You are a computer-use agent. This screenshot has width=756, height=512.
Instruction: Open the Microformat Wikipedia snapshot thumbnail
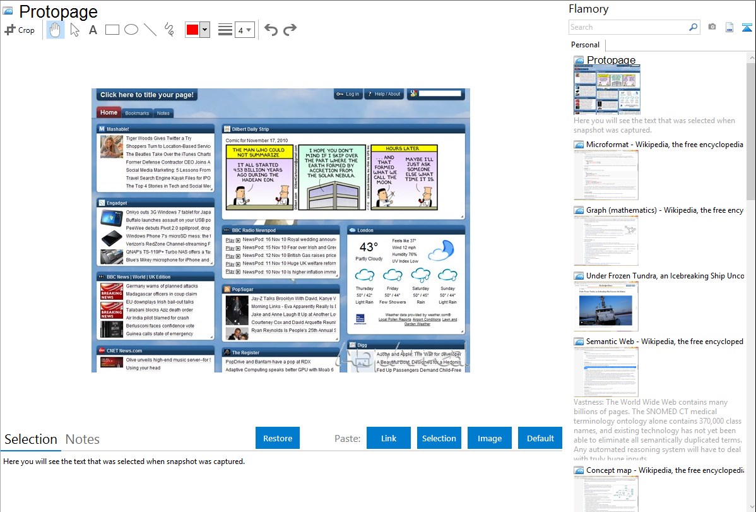pyautogui.click(x=606, y=175)
